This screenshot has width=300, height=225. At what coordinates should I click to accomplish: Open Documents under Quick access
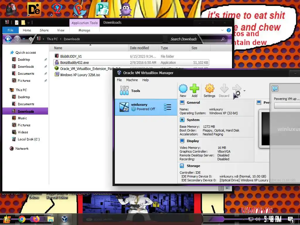click(x=26, y=74)
